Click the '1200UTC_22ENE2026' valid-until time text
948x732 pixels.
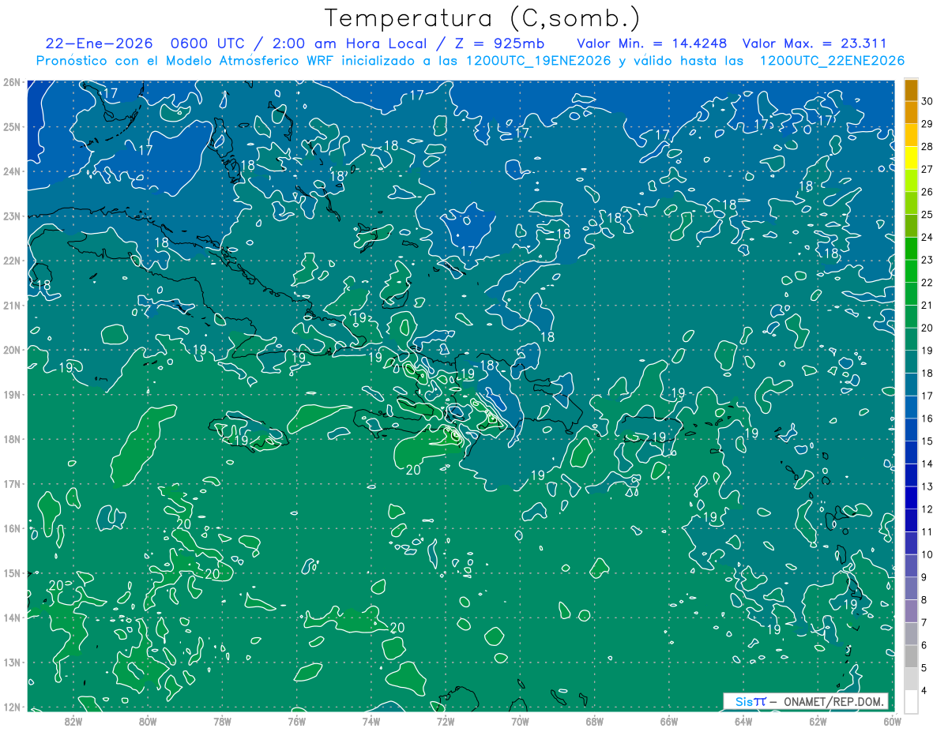click(x=832, y=61)
